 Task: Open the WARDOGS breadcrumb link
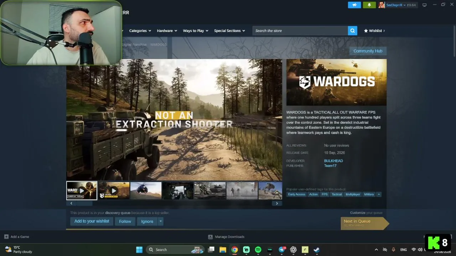[x=158, y=44]
